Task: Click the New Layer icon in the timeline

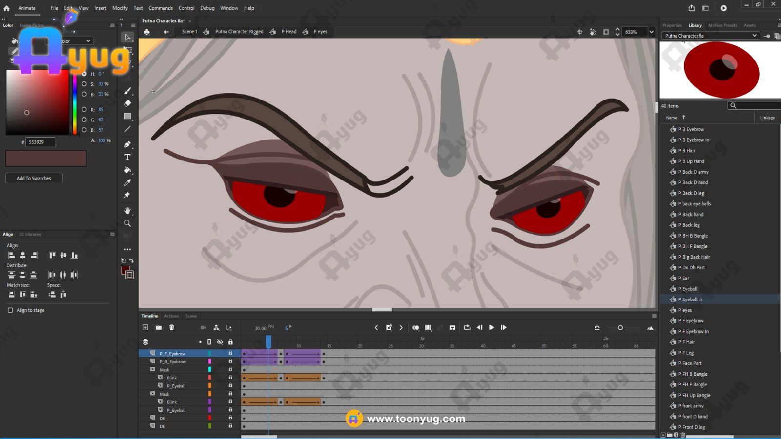Action: (x=145, y=327)
